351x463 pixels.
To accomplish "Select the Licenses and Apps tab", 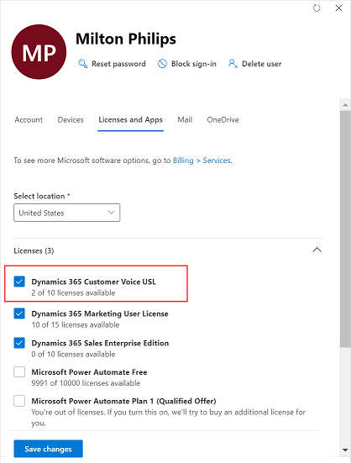I will click(x=130, y=120).
